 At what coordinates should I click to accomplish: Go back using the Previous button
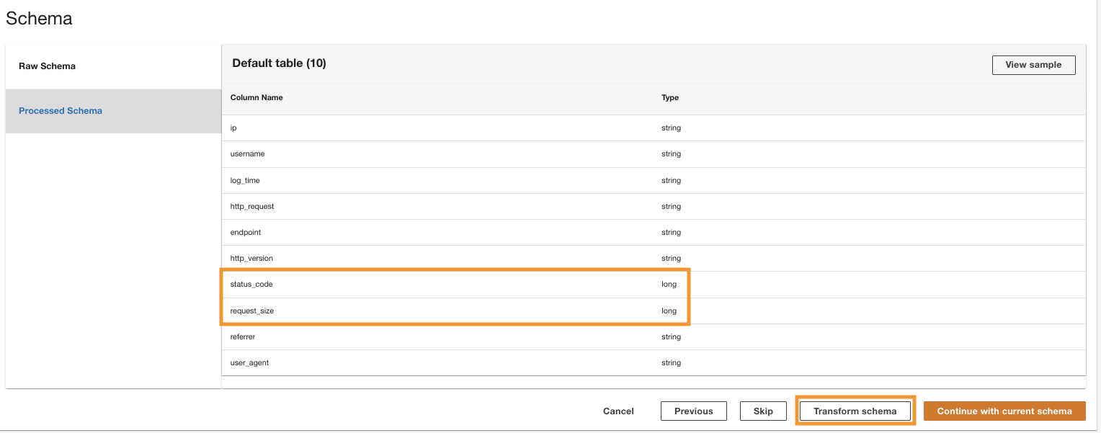pyautogui.click(x=693, y=411)
